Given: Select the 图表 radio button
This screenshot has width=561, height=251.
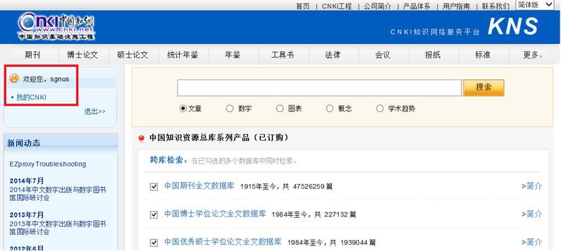Looking at the screenshot, I should coord(280,108).
